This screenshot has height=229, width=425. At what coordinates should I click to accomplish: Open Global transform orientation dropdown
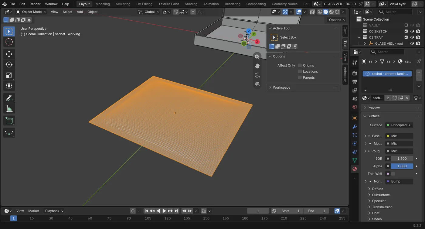[149, 12]
